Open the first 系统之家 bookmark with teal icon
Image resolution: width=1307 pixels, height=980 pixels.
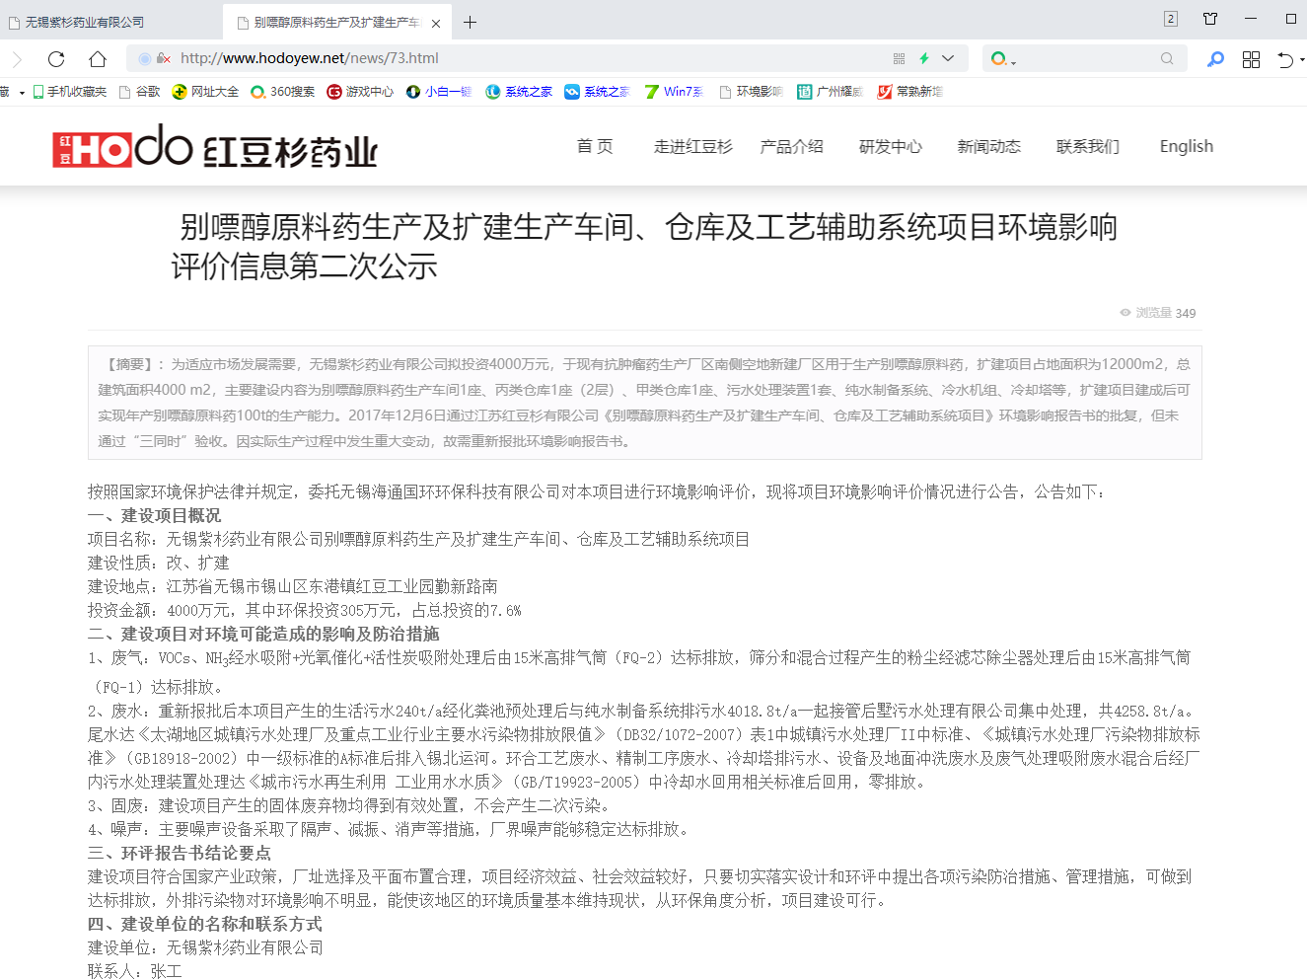point(519,92)
